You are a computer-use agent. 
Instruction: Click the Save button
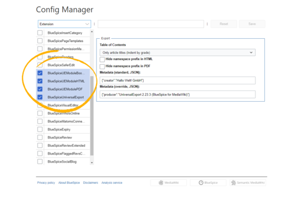252,24
